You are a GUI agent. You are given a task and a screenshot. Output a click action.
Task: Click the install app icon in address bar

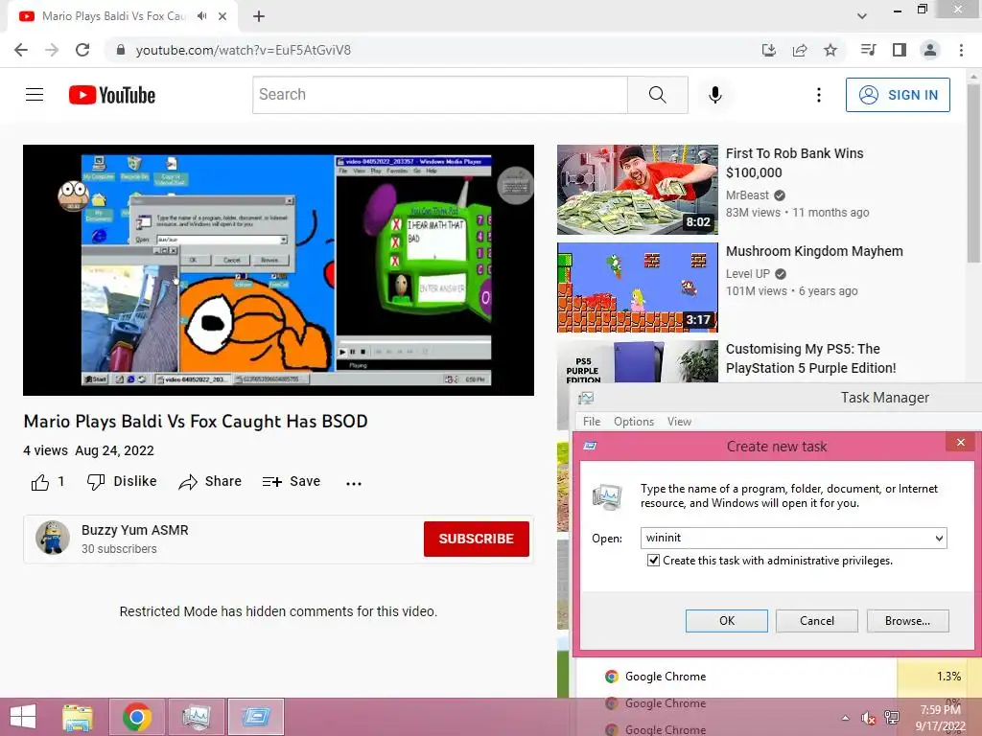tap(769, 50)
